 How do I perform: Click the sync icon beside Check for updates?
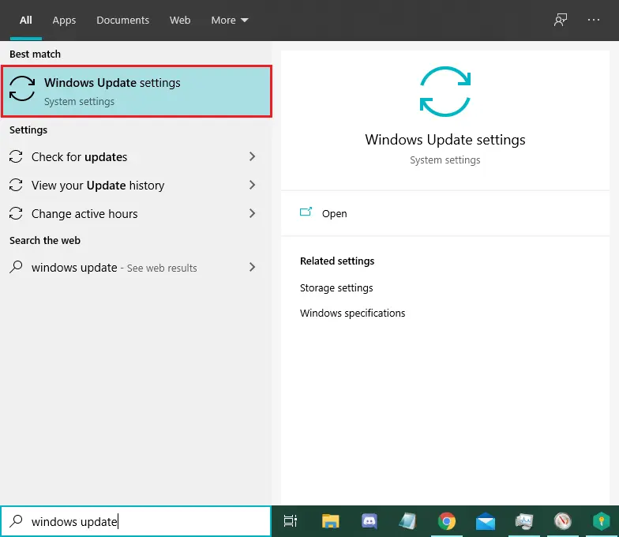(16, 156)
